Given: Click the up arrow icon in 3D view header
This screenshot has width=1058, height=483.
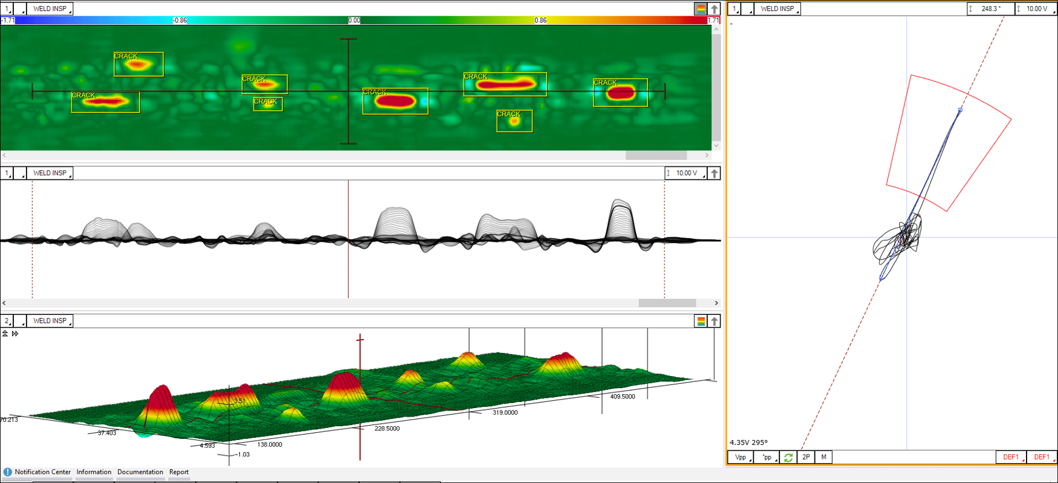Looking at the screenshot, I should [715, 322].
